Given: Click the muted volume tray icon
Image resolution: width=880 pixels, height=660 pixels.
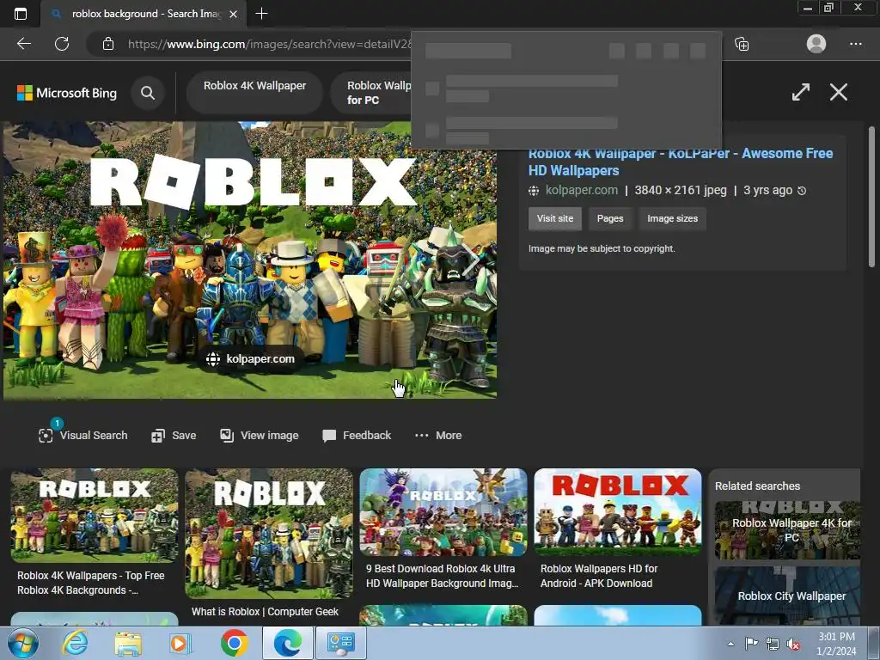Looking at the screenshot, I should (x=793, y=645).
